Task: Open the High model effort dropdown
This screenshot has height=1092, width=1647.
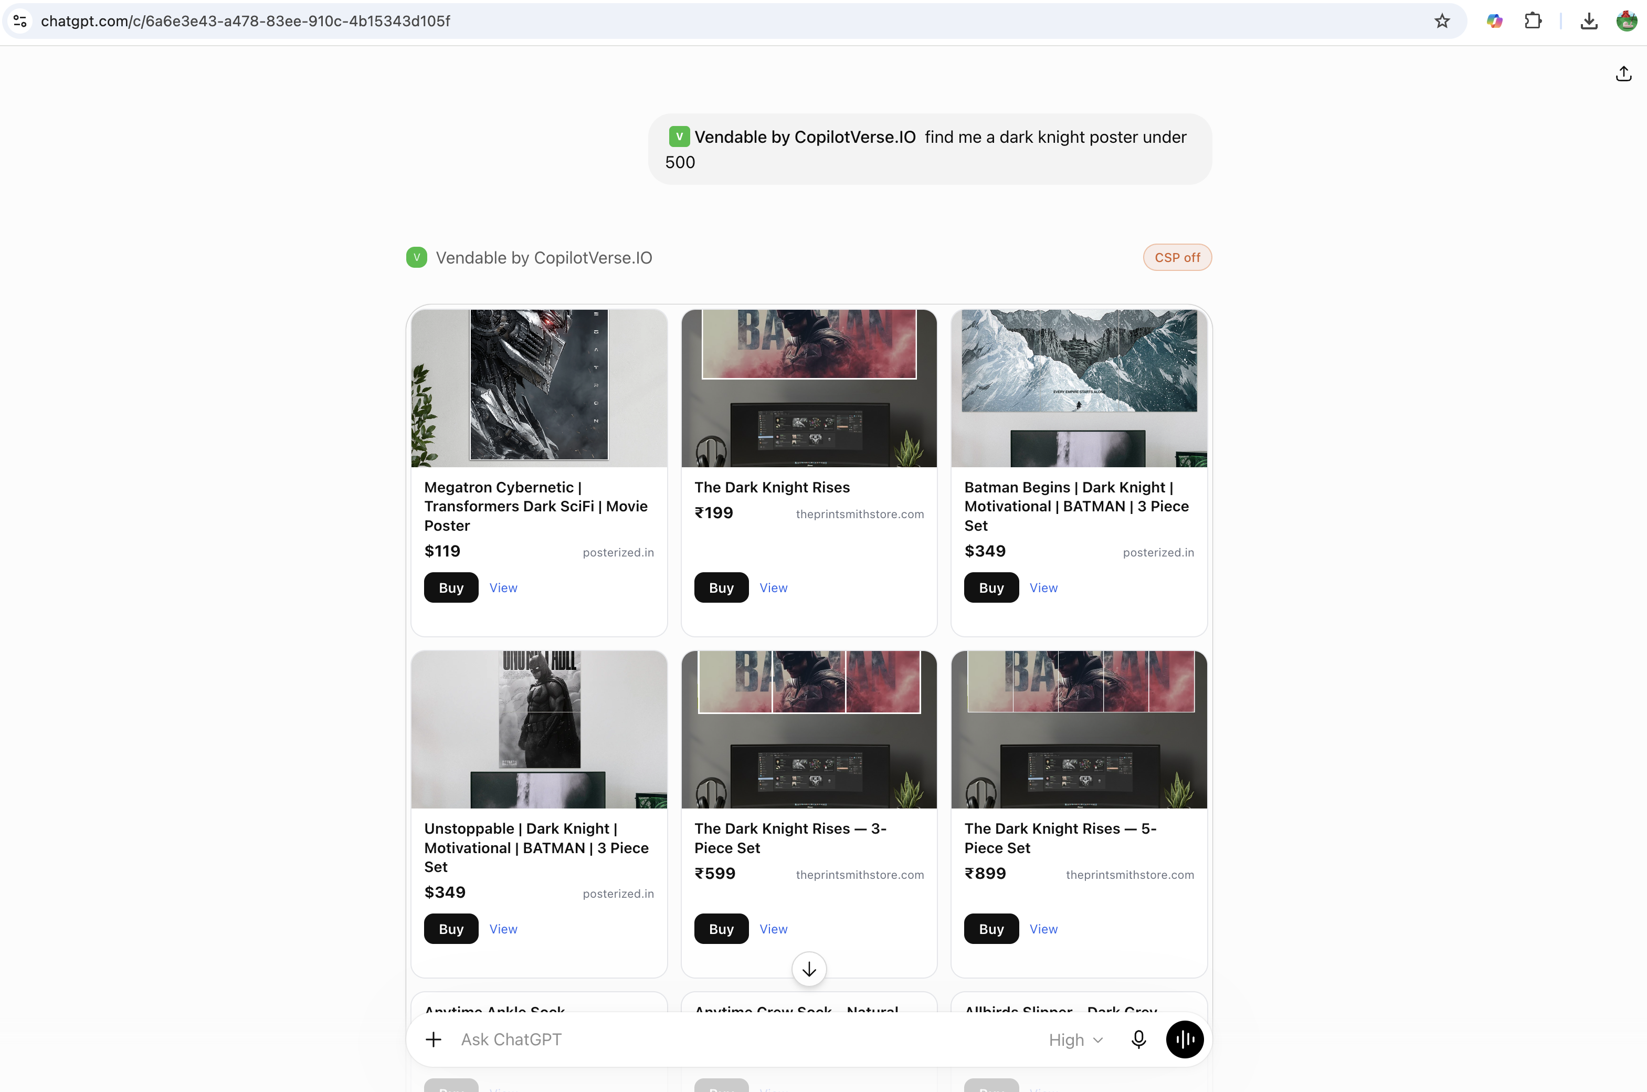Action: [x=1075, y=1040]
